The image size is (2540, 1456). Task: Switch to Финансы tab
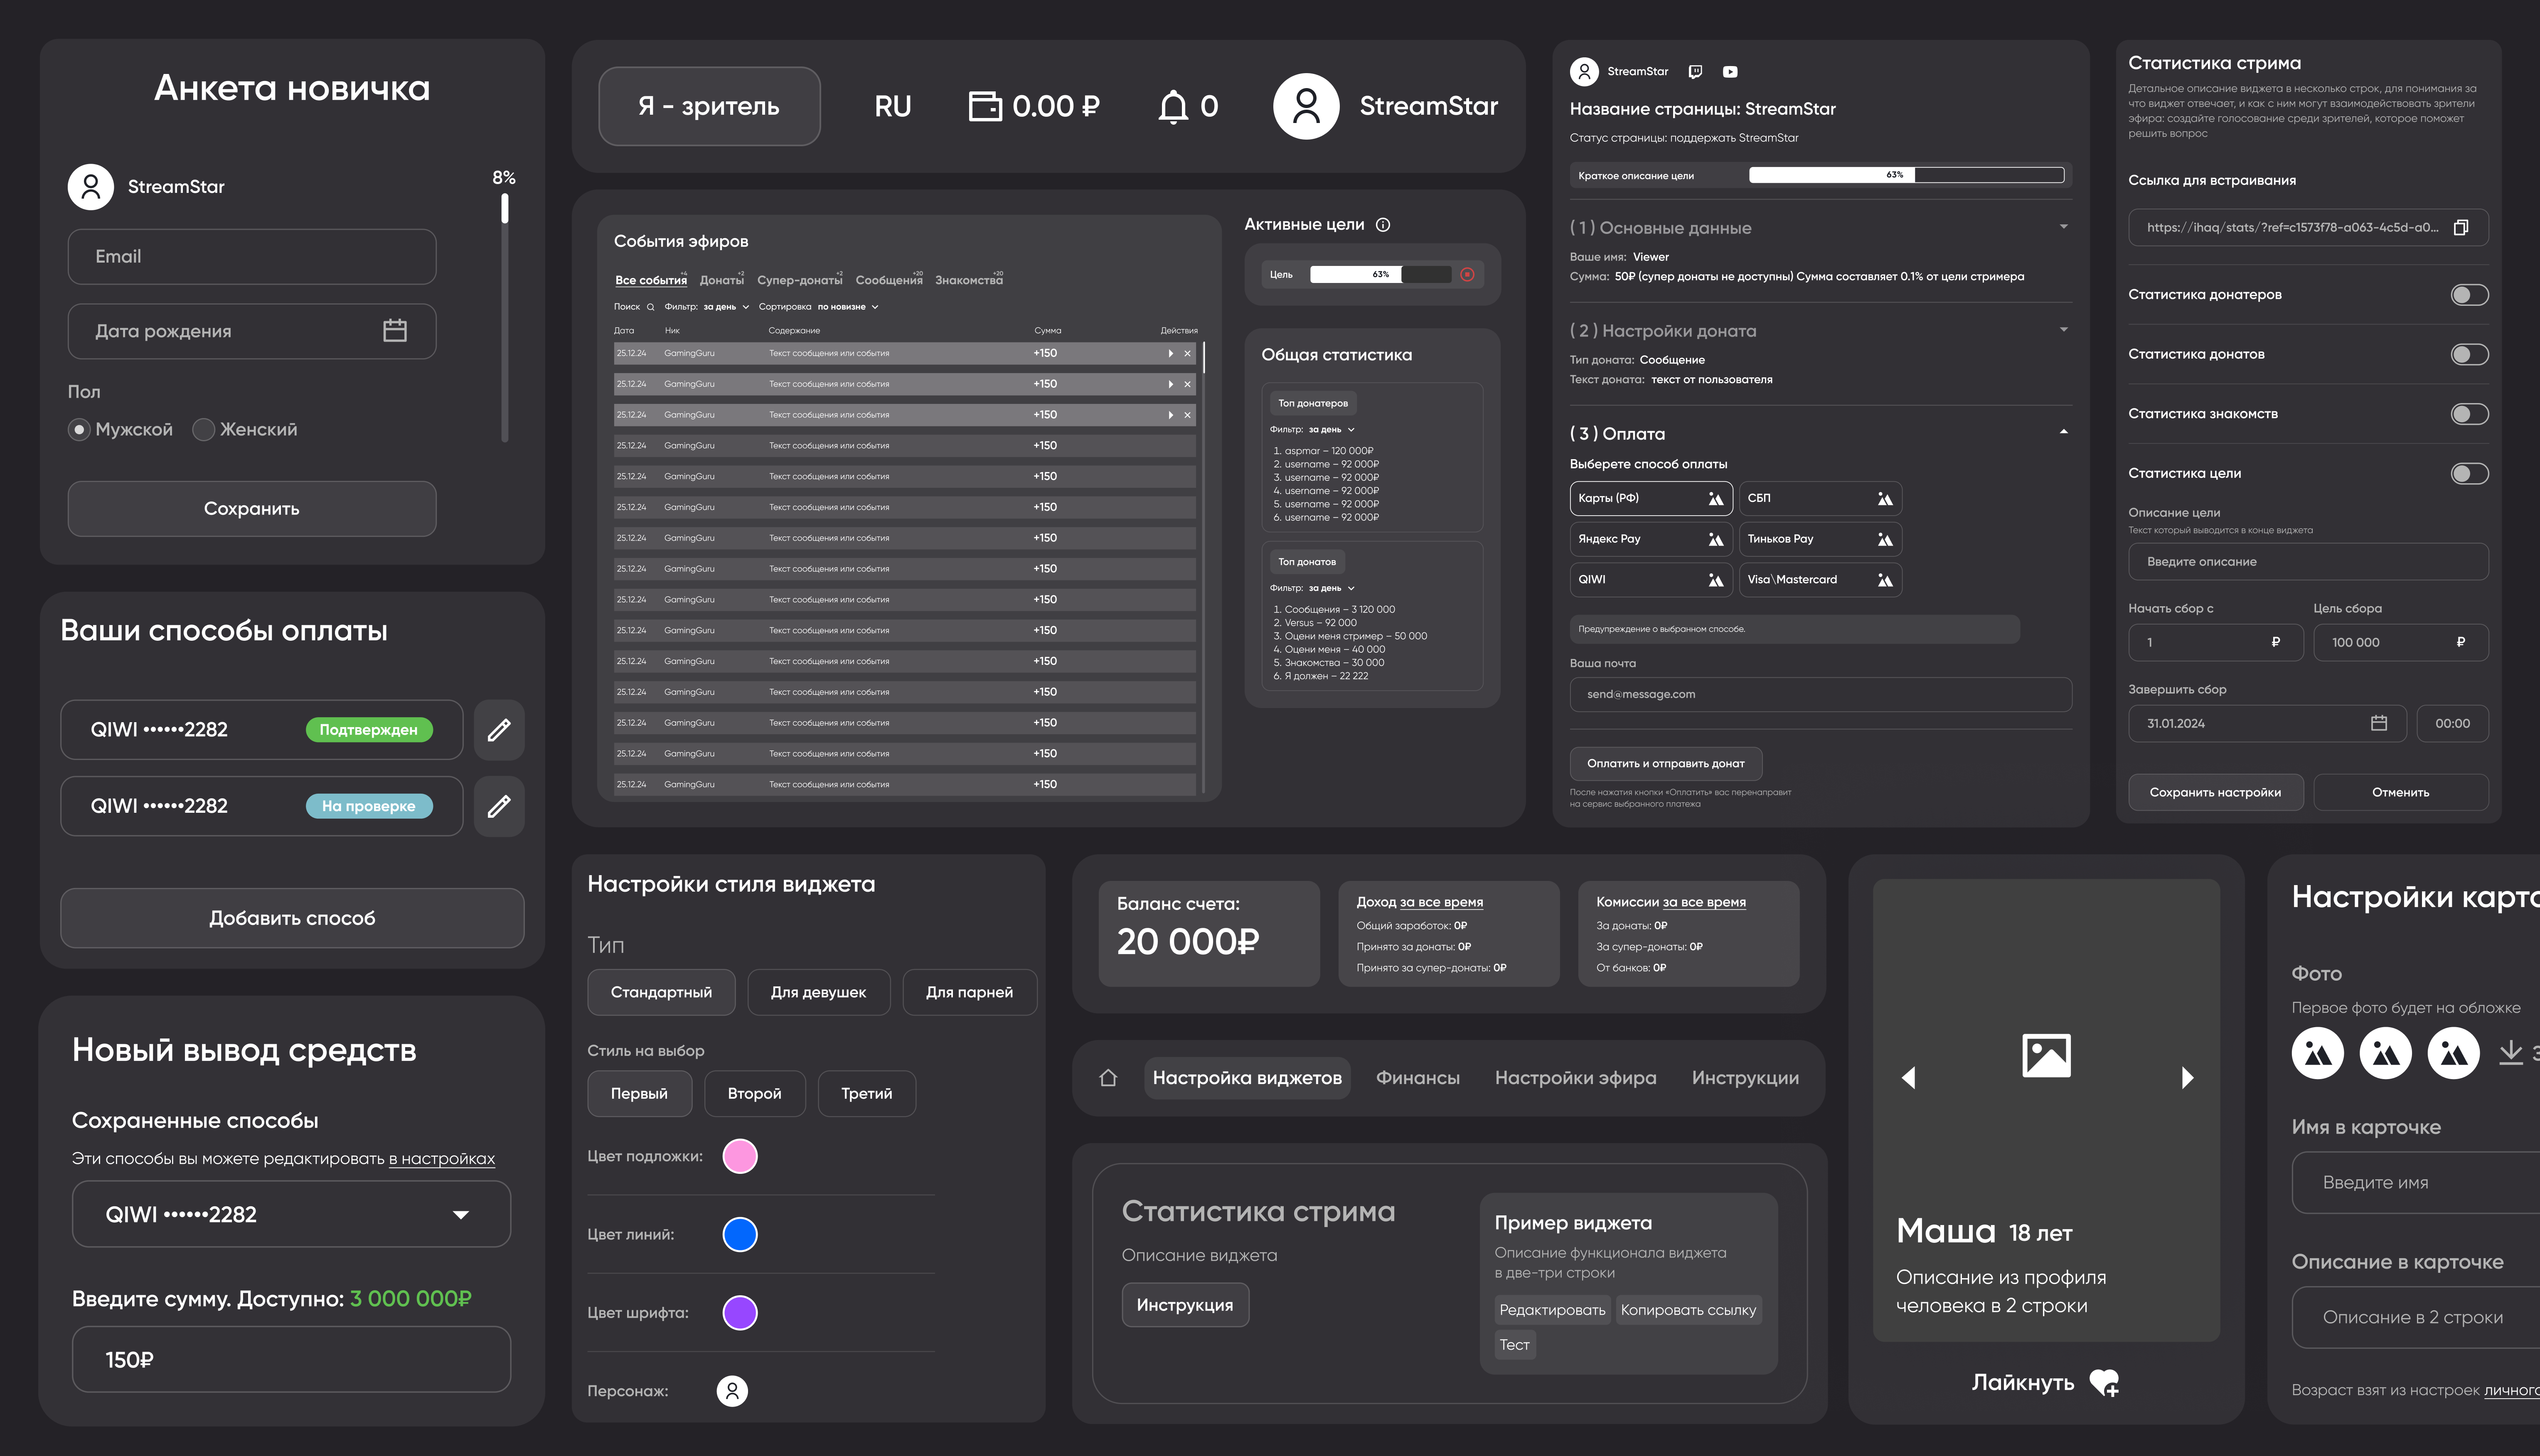pos(1417,1078)
